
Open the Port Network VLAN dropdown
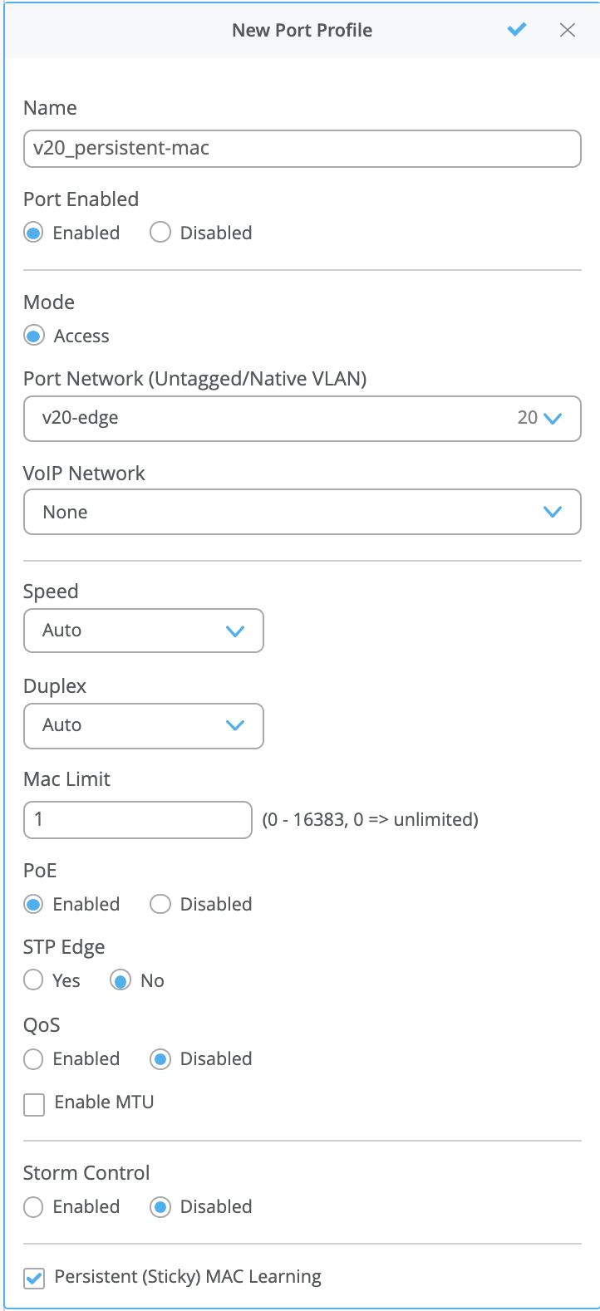point(302,418)
